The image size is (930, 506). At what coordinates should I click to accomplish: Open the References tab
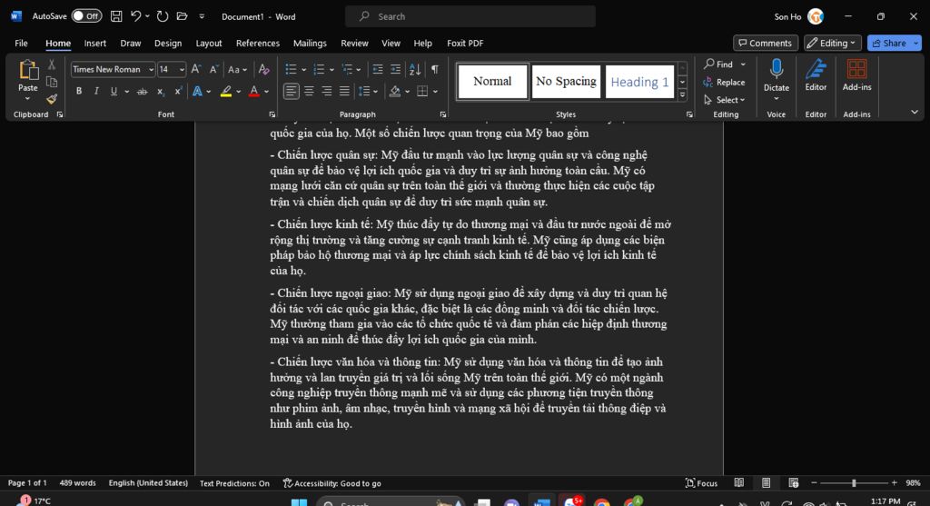tap(257, 43)
